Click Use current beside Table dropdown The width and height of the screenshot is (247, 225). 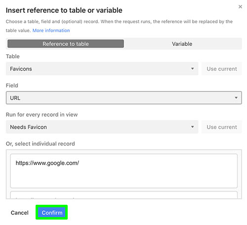tap(222, 69)
